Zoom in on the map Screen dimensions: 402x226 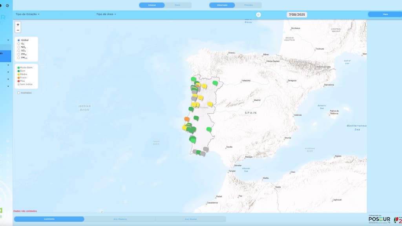point(18,25)
